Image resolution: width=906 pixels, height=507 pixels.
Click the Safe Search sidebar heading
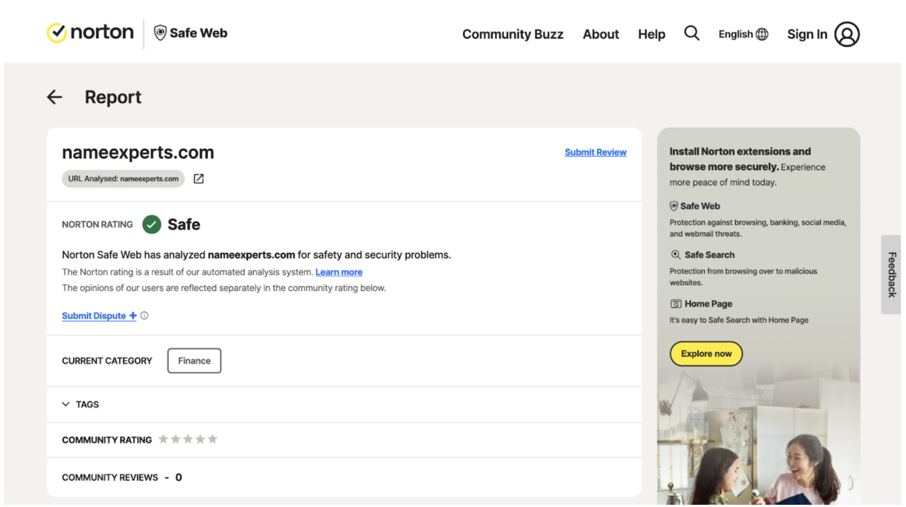pyautogui.click(x=710, y=255)
